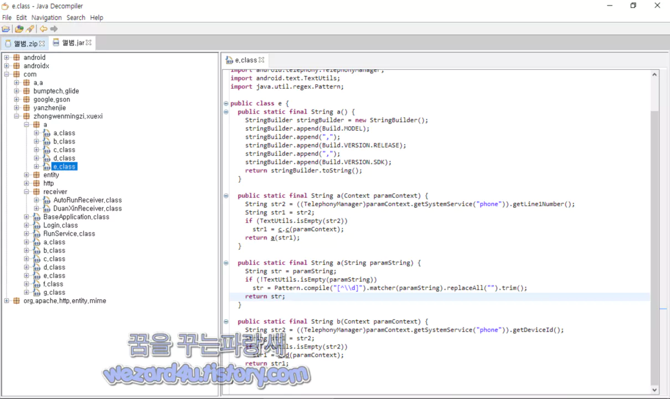The image size is (670, 399).
Task: Click the bumptech.glide package icon
Action: click(27, 91)
